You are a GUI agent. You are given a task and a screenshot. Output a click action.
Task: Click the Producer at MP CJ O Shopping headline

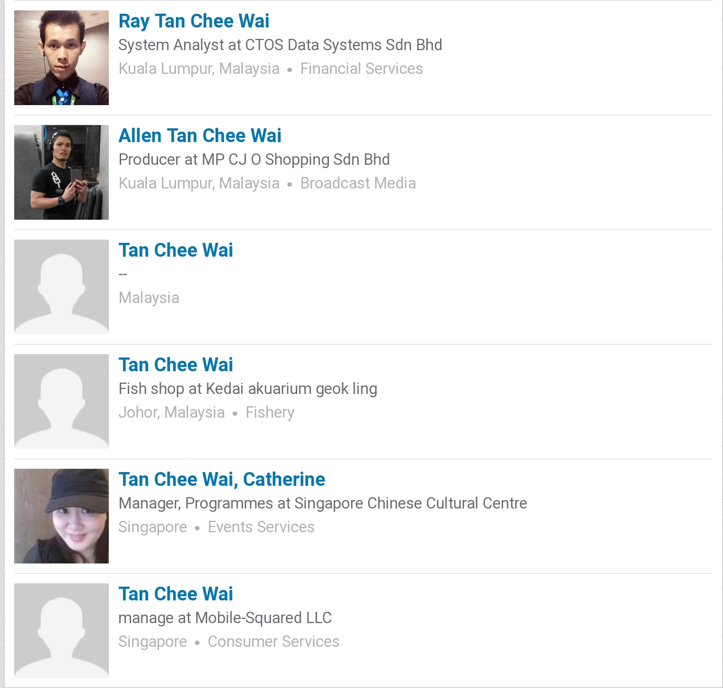point(254,160)
